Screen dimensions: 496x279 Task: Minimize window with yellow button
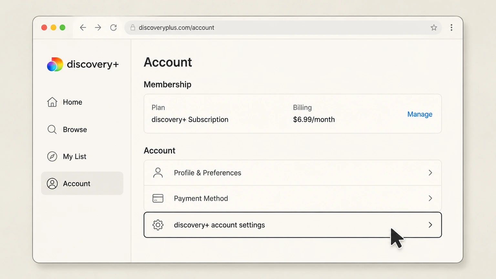coord(53,27)
